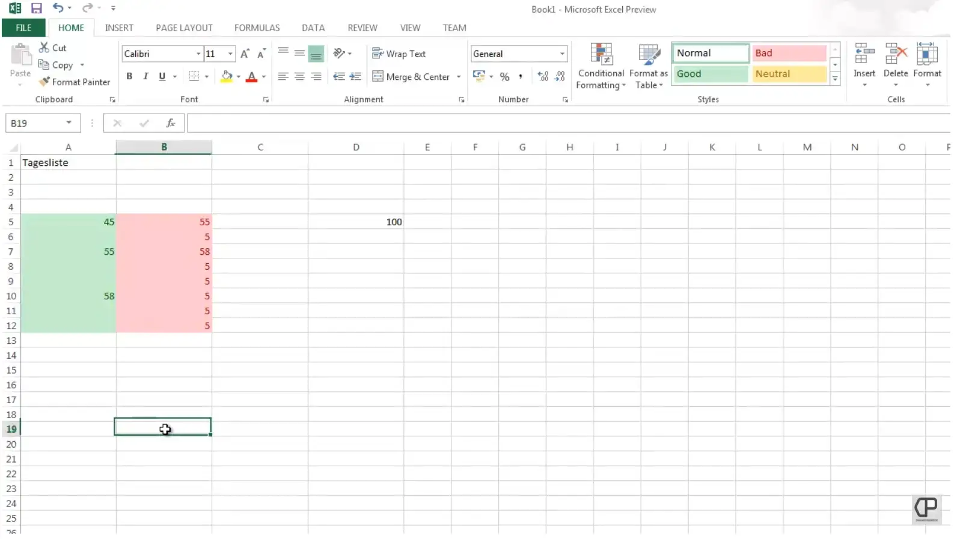Select cell D5 containing 100

[x=356, y=222]
